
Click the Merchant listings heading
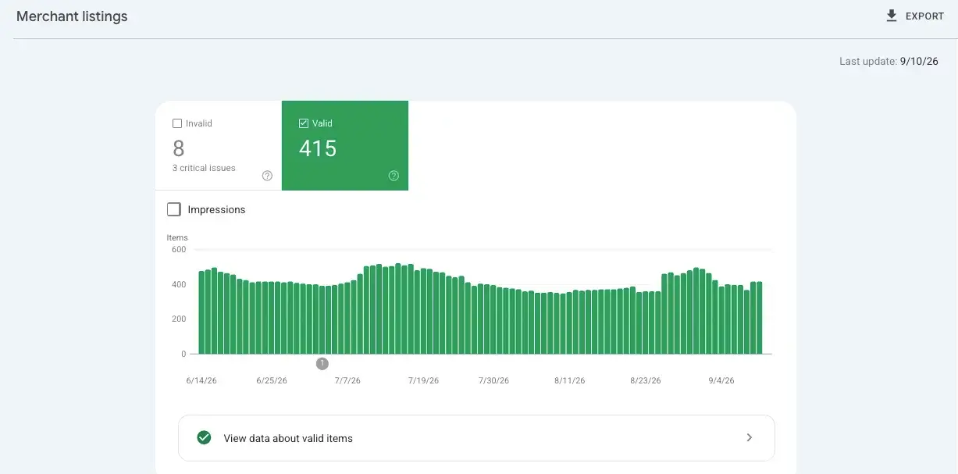click(72, 16)
